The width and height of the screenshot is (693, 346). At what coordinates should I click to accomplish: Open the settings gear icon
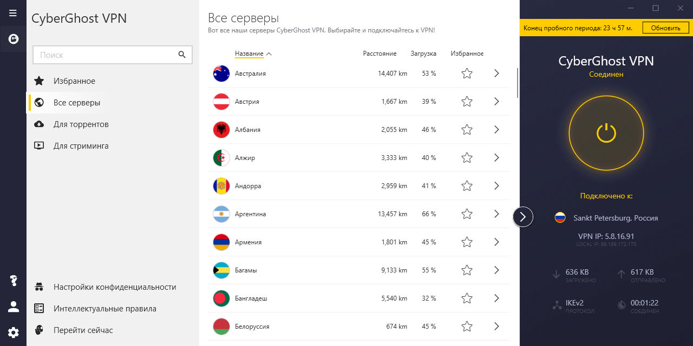13,332
